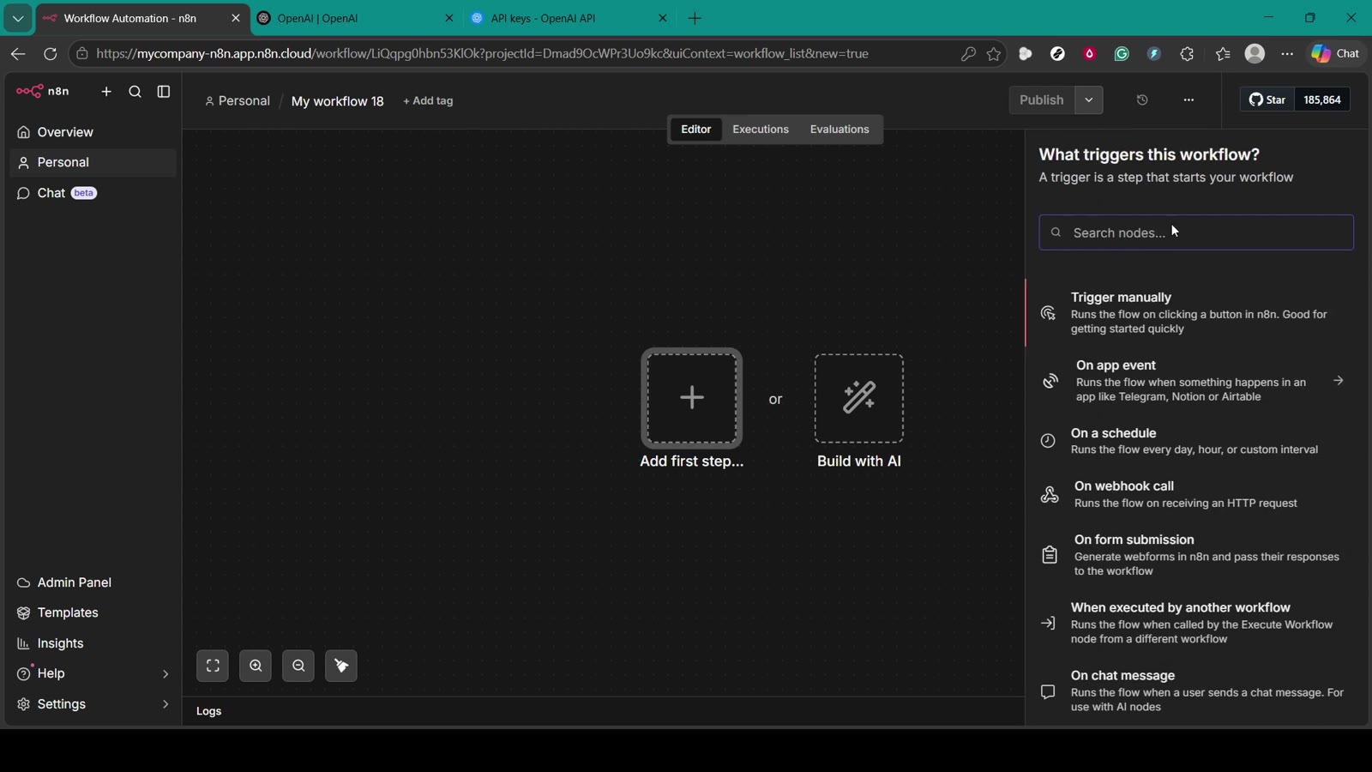Click the browser profile avatar
Viewport: 1372px width, 772px height.
(x=1255, y=54)
